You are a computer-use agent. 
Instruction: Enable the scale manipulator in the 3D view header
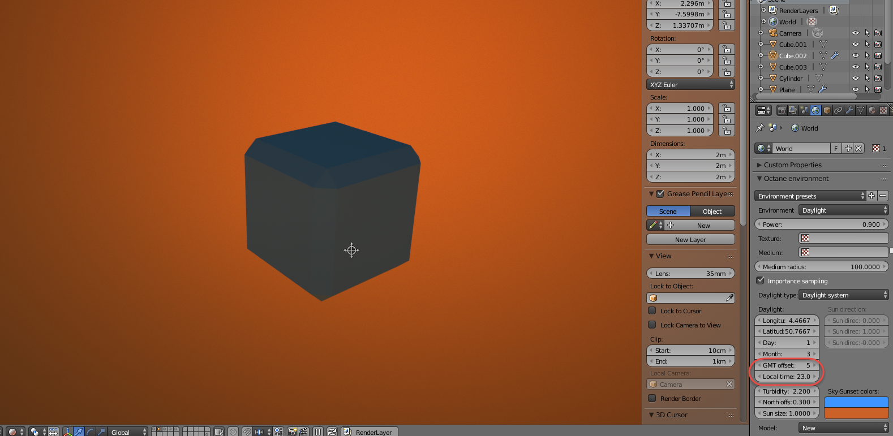tap(101, 431)
